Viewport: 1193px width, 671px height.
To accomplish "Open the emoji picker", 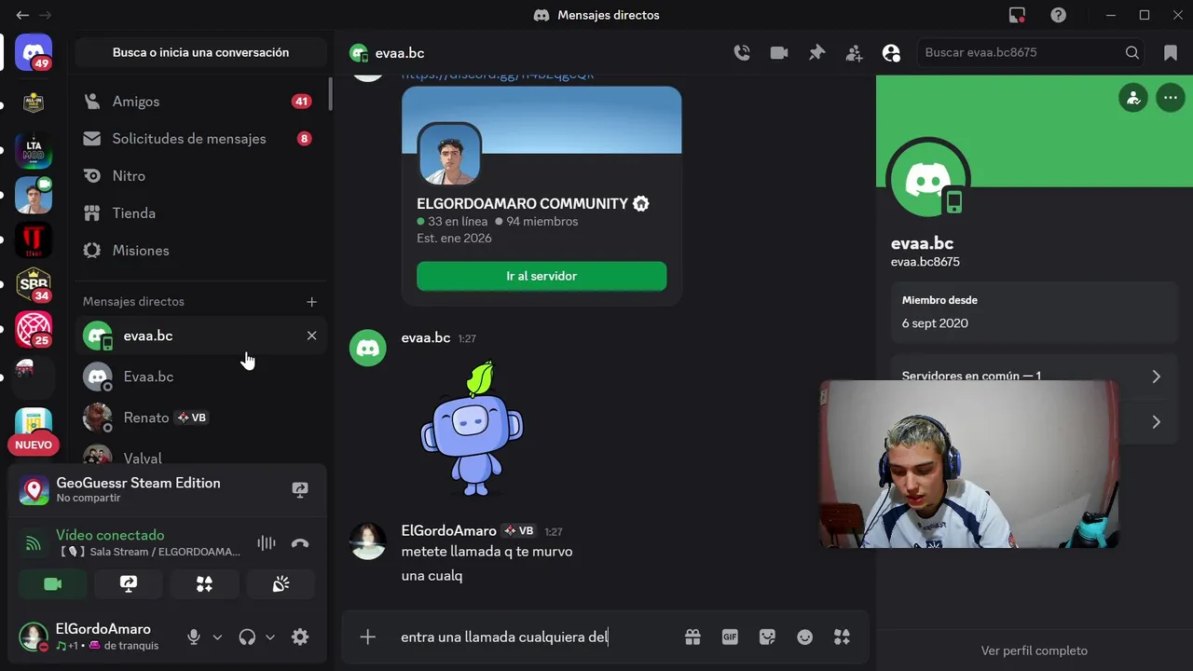I will [x=804, y=637].
